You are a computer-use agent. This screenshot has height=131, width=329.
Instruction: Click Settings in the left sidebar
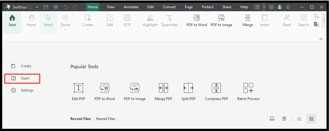22,90
